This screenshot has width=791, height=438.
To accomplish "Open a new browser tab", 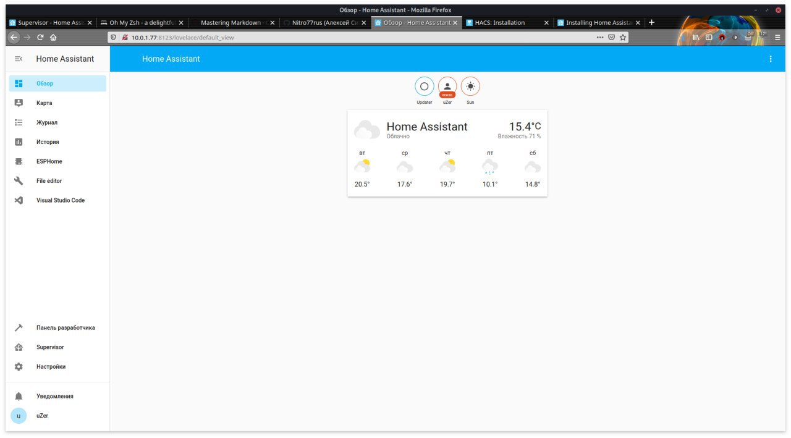I will (651, 23).
